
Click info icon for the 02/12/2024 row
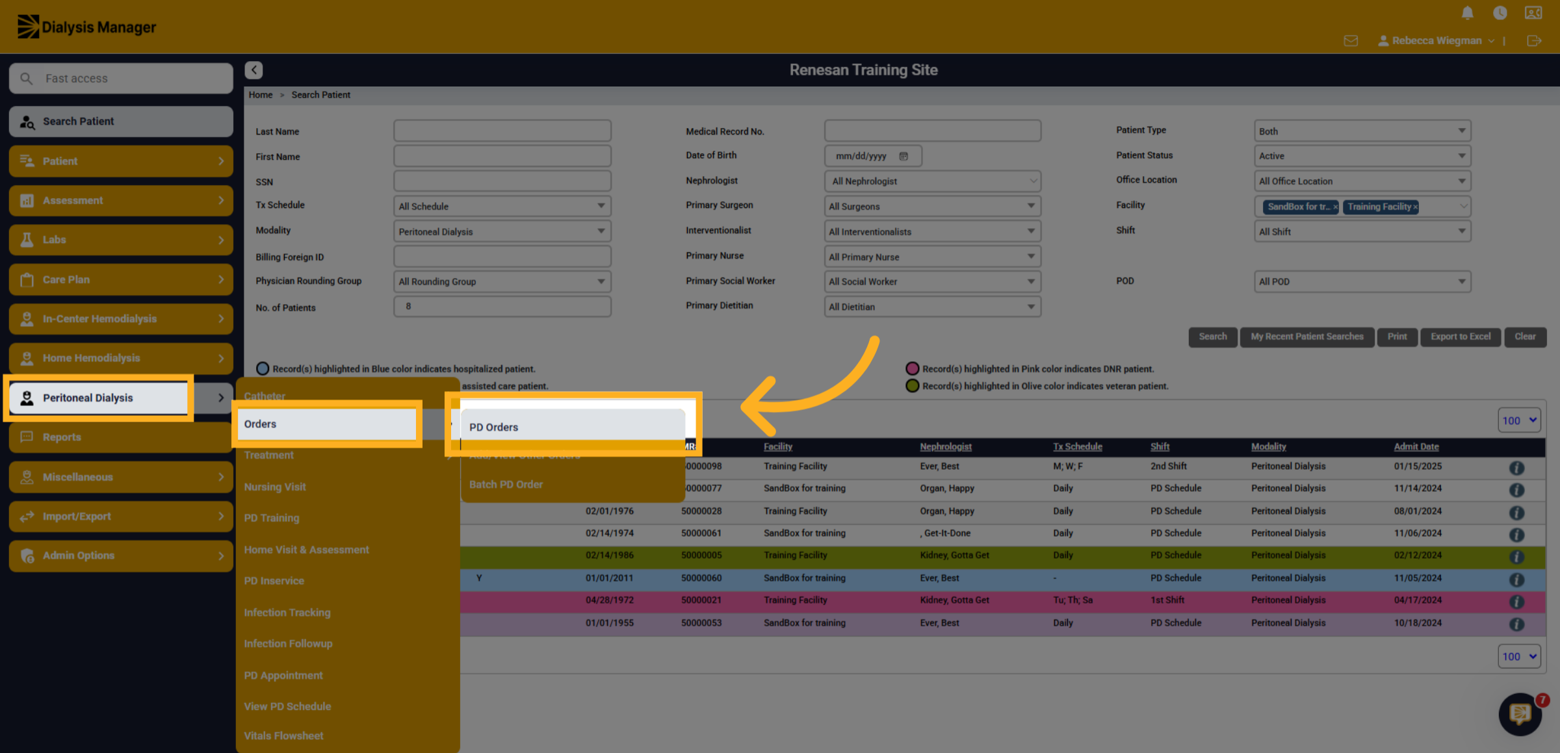click(x=1516, y=557)
